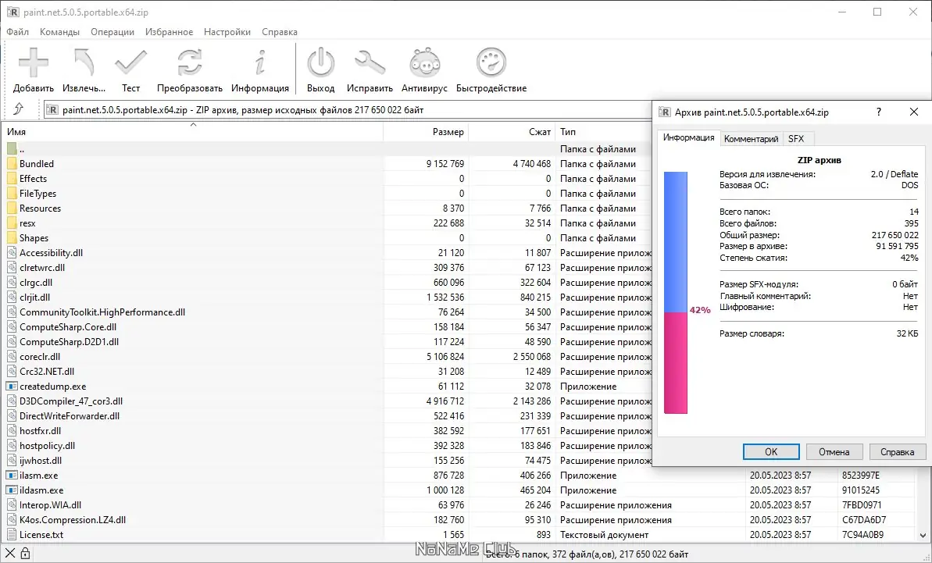Open the Файл menu
The width and height of the screenshot is (932, 563).
(18, 32)
